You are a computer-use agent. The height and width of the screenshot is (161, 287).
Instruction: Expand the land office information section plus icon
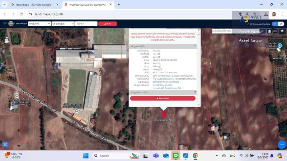click(x=195, y=92)
